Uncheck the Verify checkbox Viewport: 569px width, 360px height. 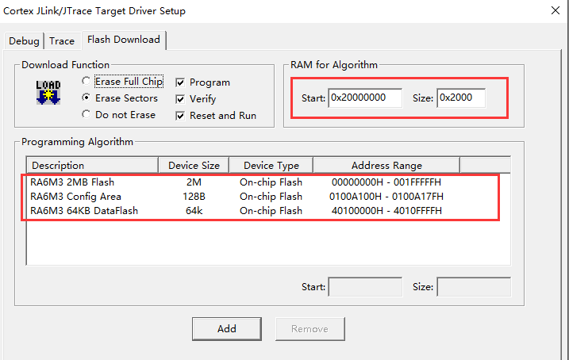coord(180,99)
